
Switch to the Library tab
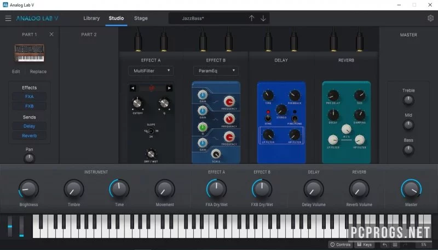click(x=91, y=18)
